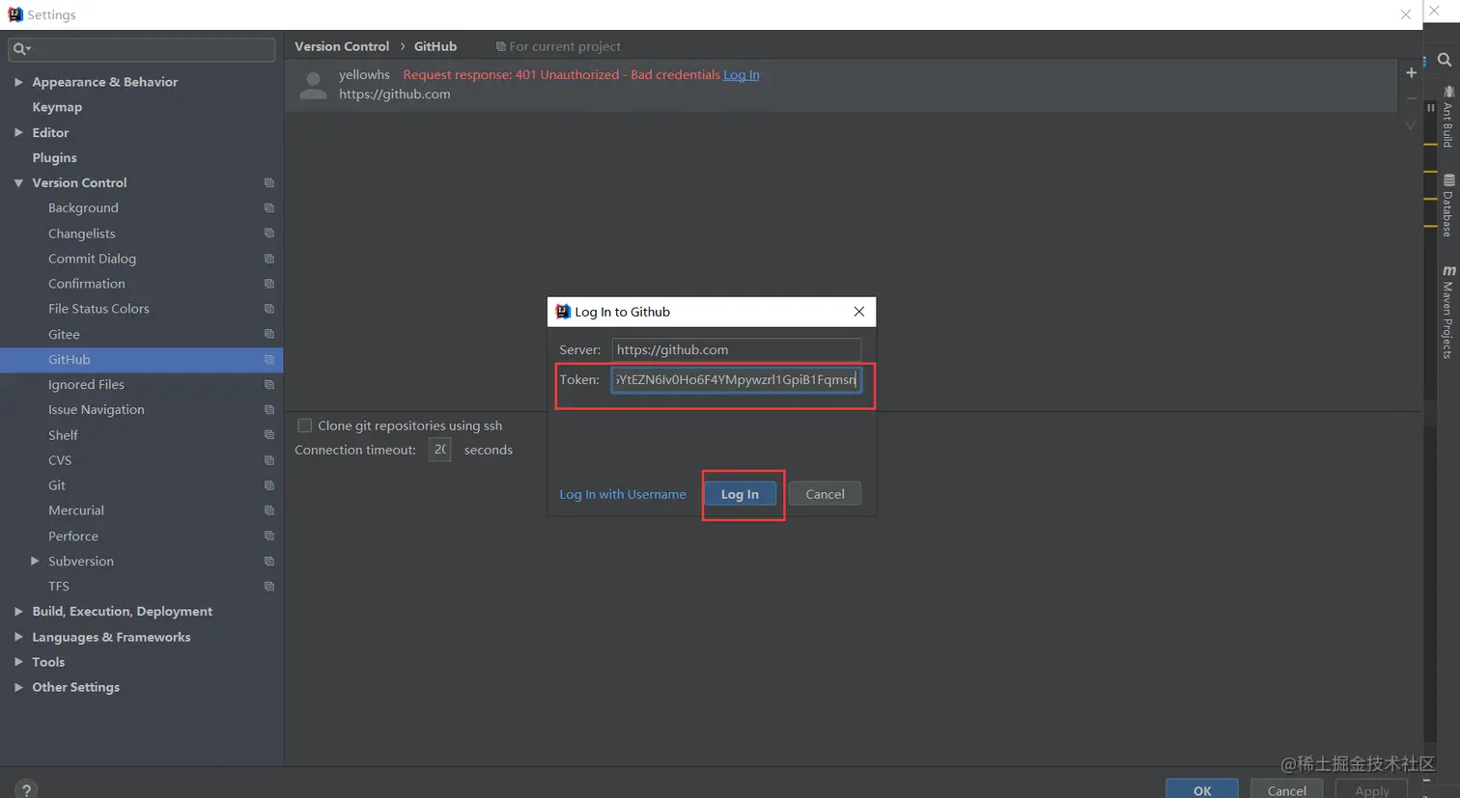Select Mercurial in Version Control tree
Image resolution: width=1460 pixels, height=798 pixels.
point(76,510)
